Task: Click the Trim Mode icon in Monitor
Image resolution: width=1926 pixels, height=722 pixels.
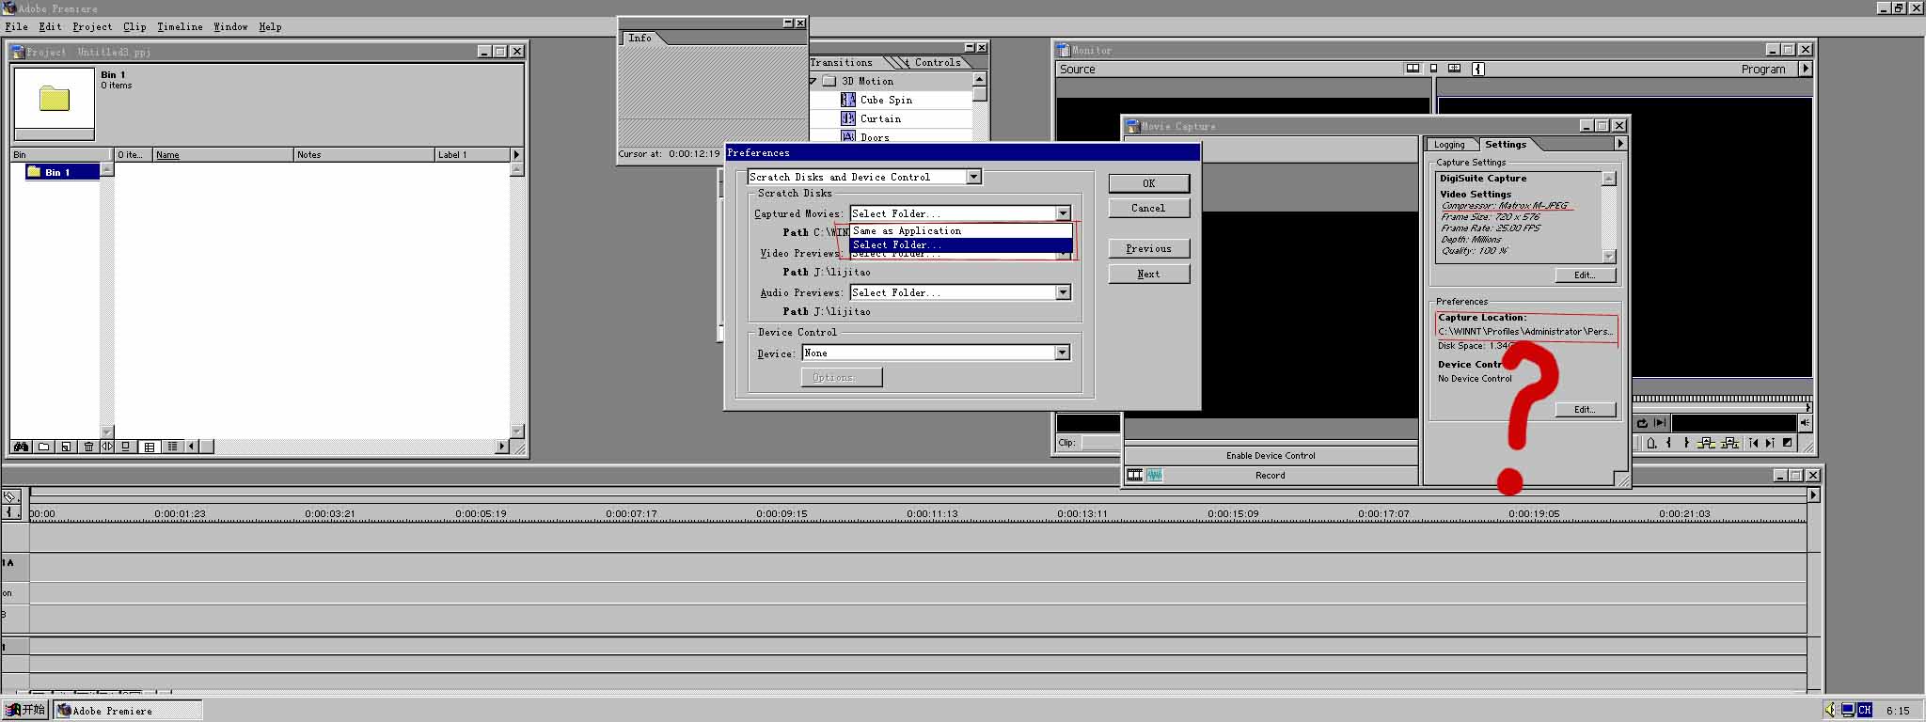Action: tap(1454, 69)
